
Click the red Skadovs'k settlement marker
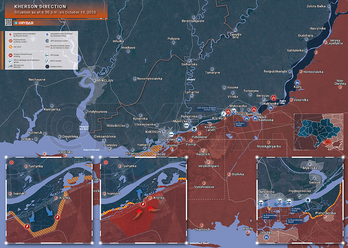tap(201, 226)
